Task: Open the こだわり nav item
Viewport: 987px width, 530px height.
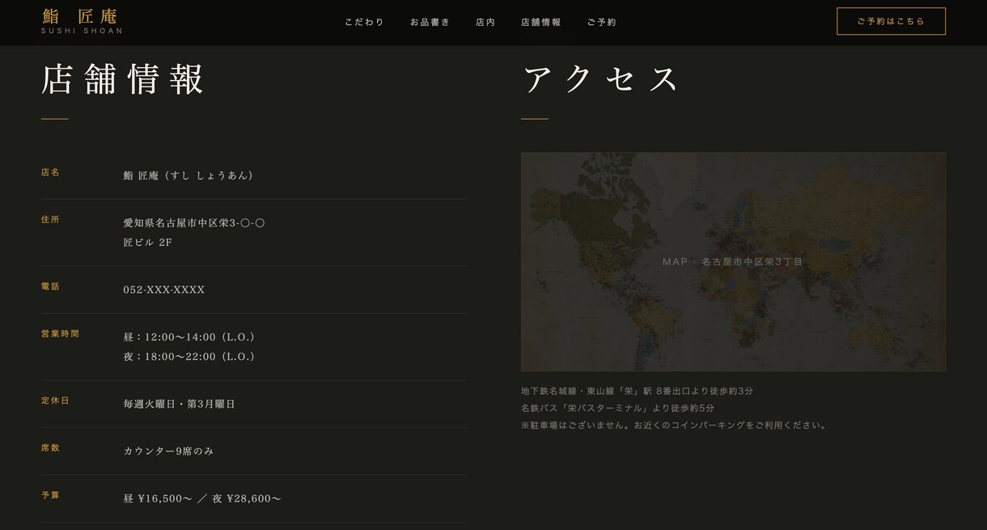Action: [x=364, y=22]
